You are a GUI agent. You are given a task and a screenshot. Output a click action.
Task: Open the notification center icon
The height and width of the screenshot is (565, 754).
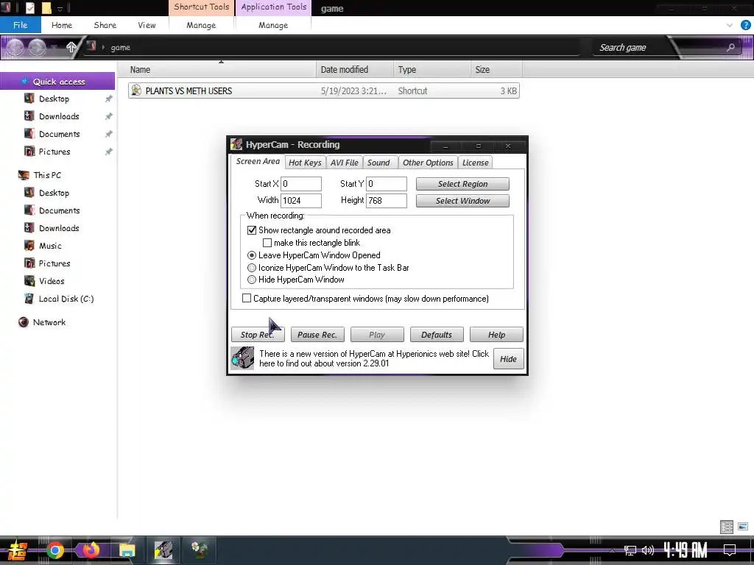pyautogui.click(x=730, y=550)
